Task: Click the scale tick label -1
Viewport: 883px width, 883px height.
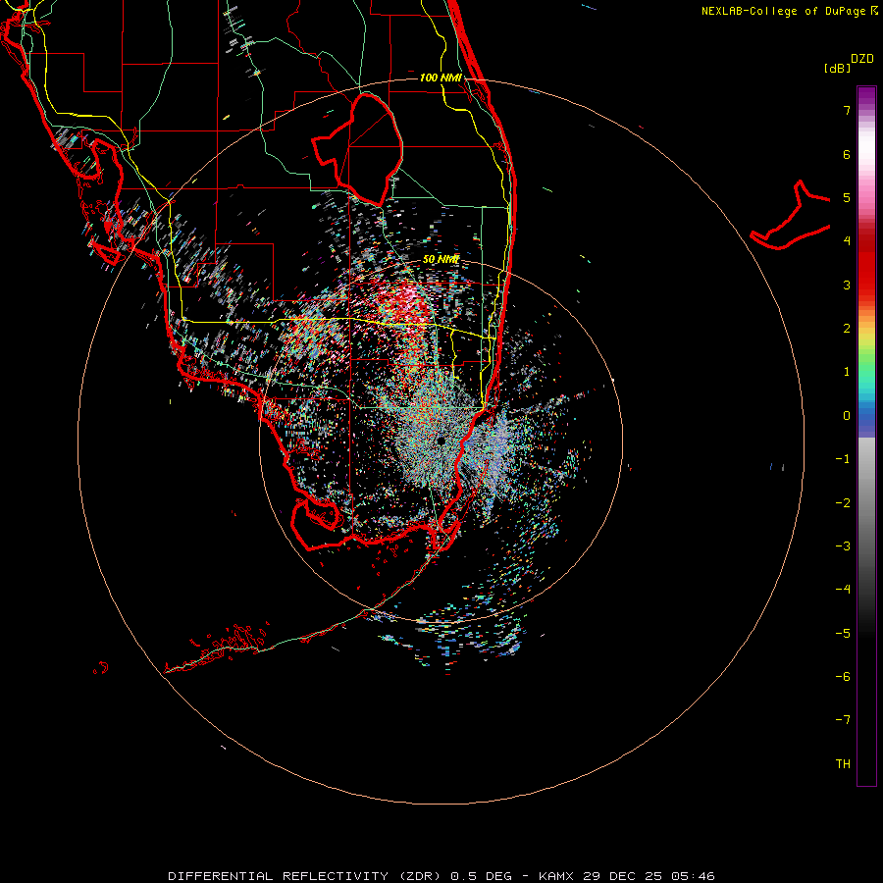Action: (843, 459)
